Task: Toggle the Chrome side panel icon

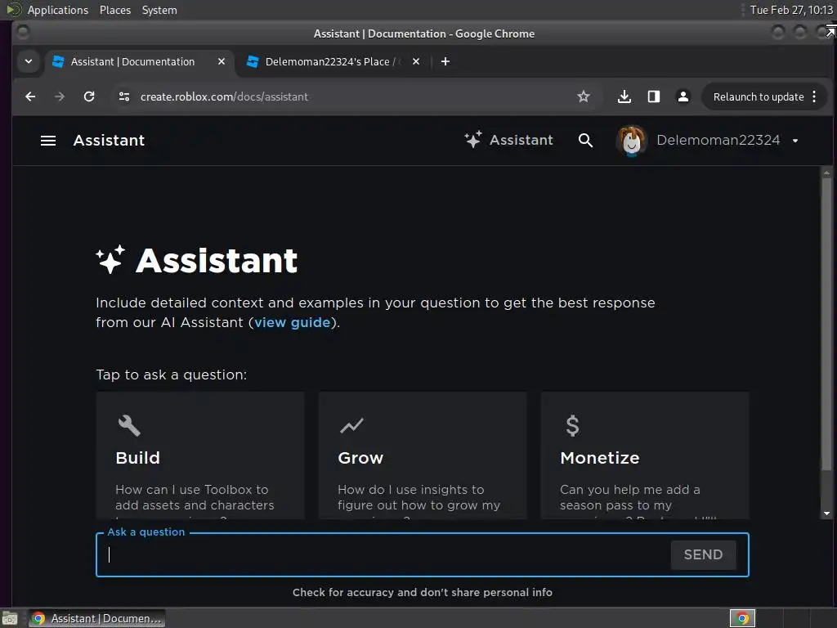Action: [654, 96]
